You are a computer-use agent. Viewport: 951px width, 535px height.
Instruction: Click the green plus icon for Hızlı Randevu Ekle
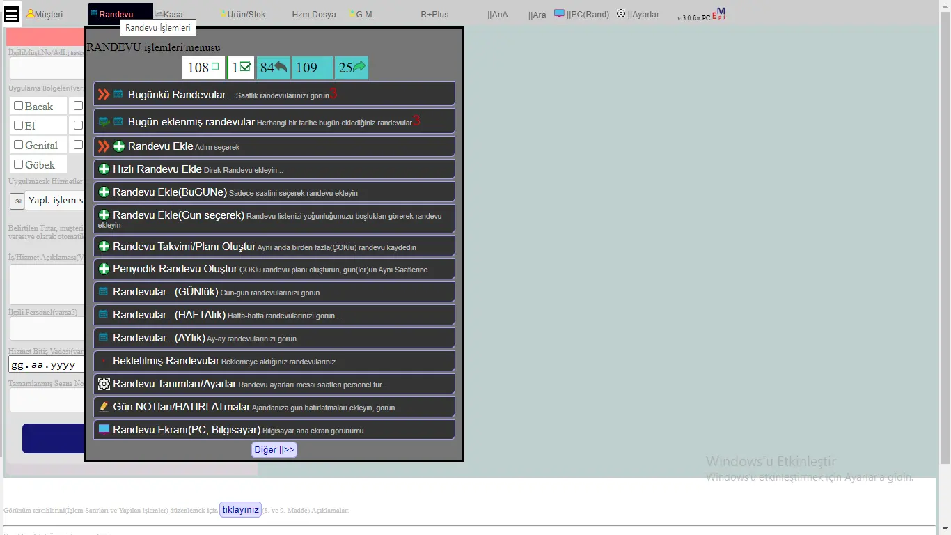104,169
